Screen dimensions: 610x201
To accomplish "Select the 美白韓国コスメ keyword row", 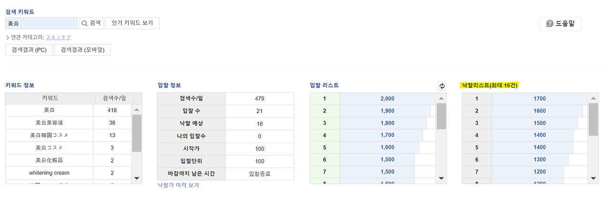I will (69, 135).
